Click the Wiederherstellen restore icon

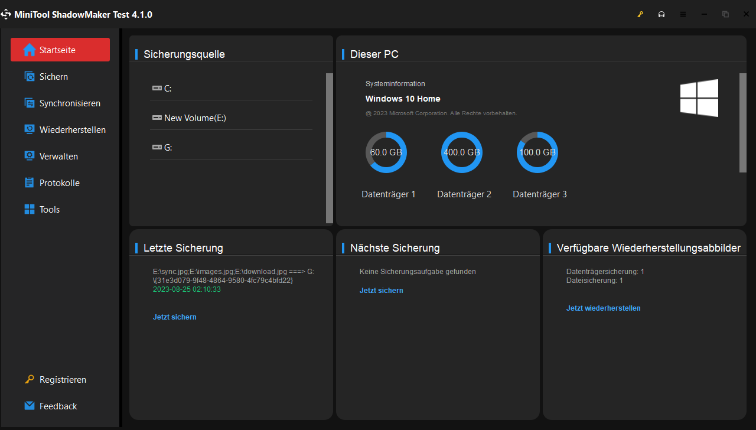point(30,130)
